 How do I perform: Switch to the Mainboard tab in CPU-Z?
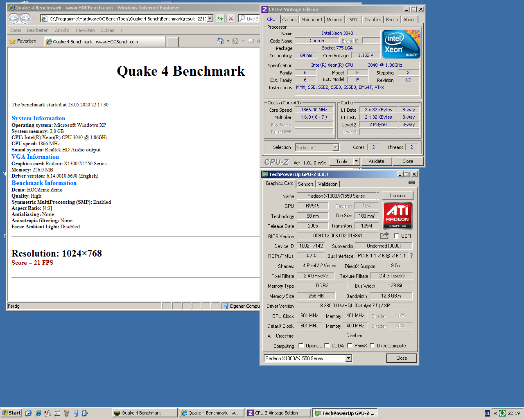pos(312,20)
